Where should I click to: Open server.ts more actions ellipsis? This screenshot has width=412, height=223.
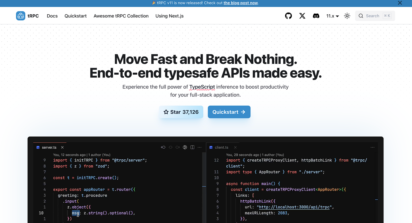(200, 147)
